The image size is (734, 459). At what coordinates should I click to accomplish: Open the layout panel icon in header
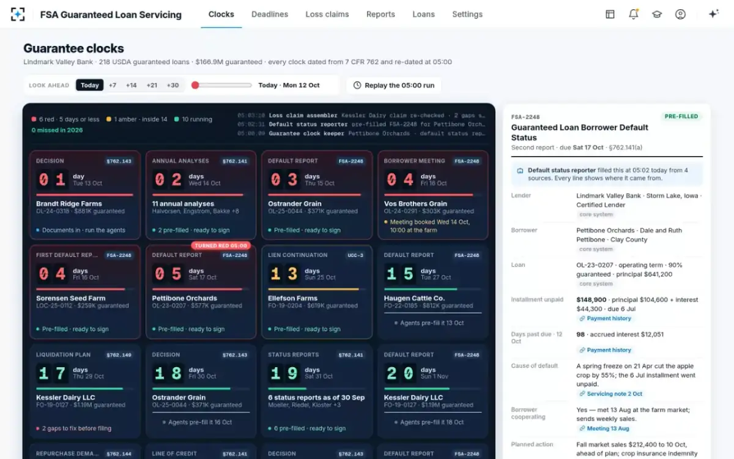[610, 14]
